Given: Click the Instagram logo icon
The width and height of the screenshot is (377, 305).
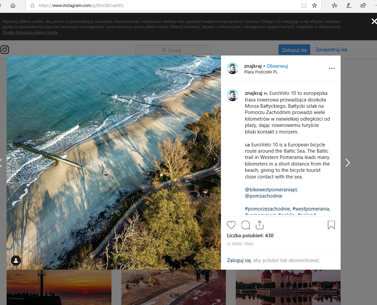Looking at the screenshot, I should click(x=5, y=50).
